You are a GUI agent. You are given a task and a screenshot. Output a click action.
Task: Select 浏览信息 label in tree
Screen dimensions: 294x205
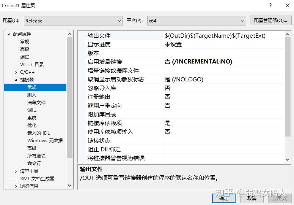29,186
